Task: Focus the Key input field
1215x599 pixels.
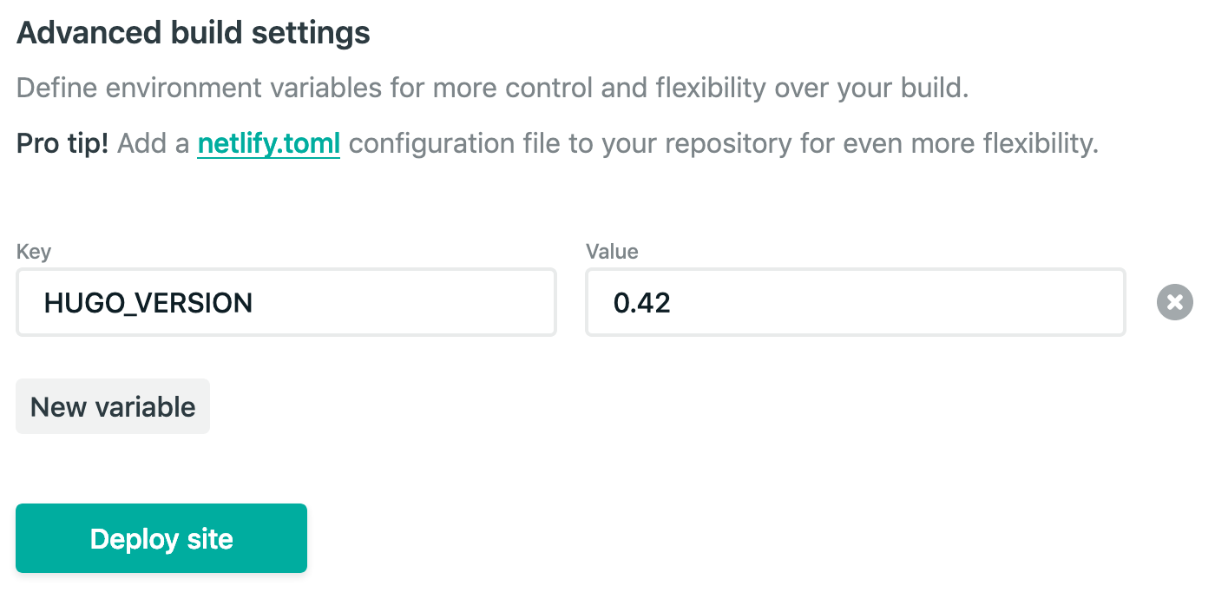Action: [286, 302]
